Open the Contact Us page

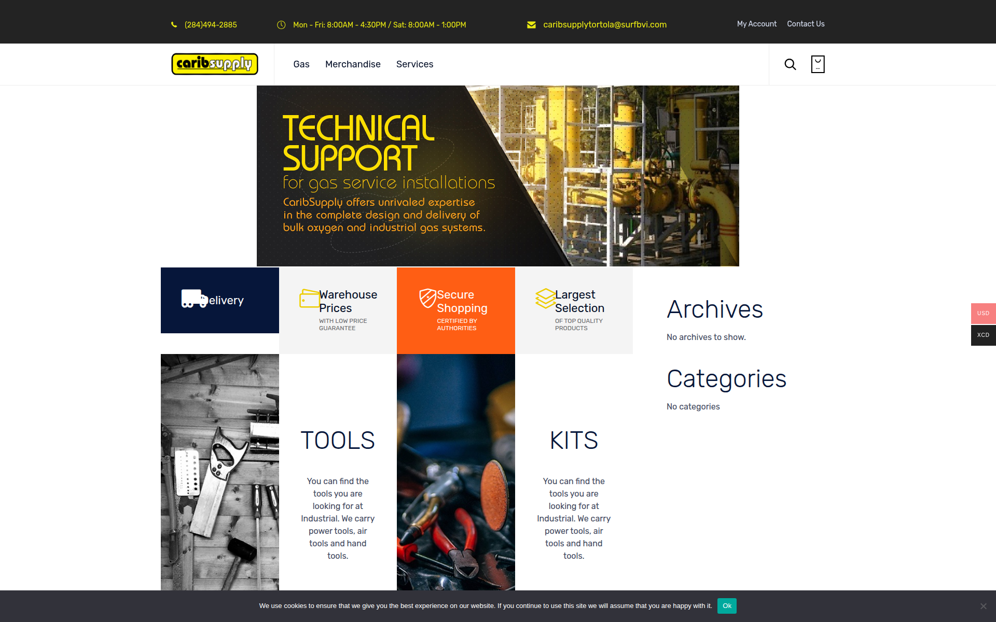tap(806, 24)
